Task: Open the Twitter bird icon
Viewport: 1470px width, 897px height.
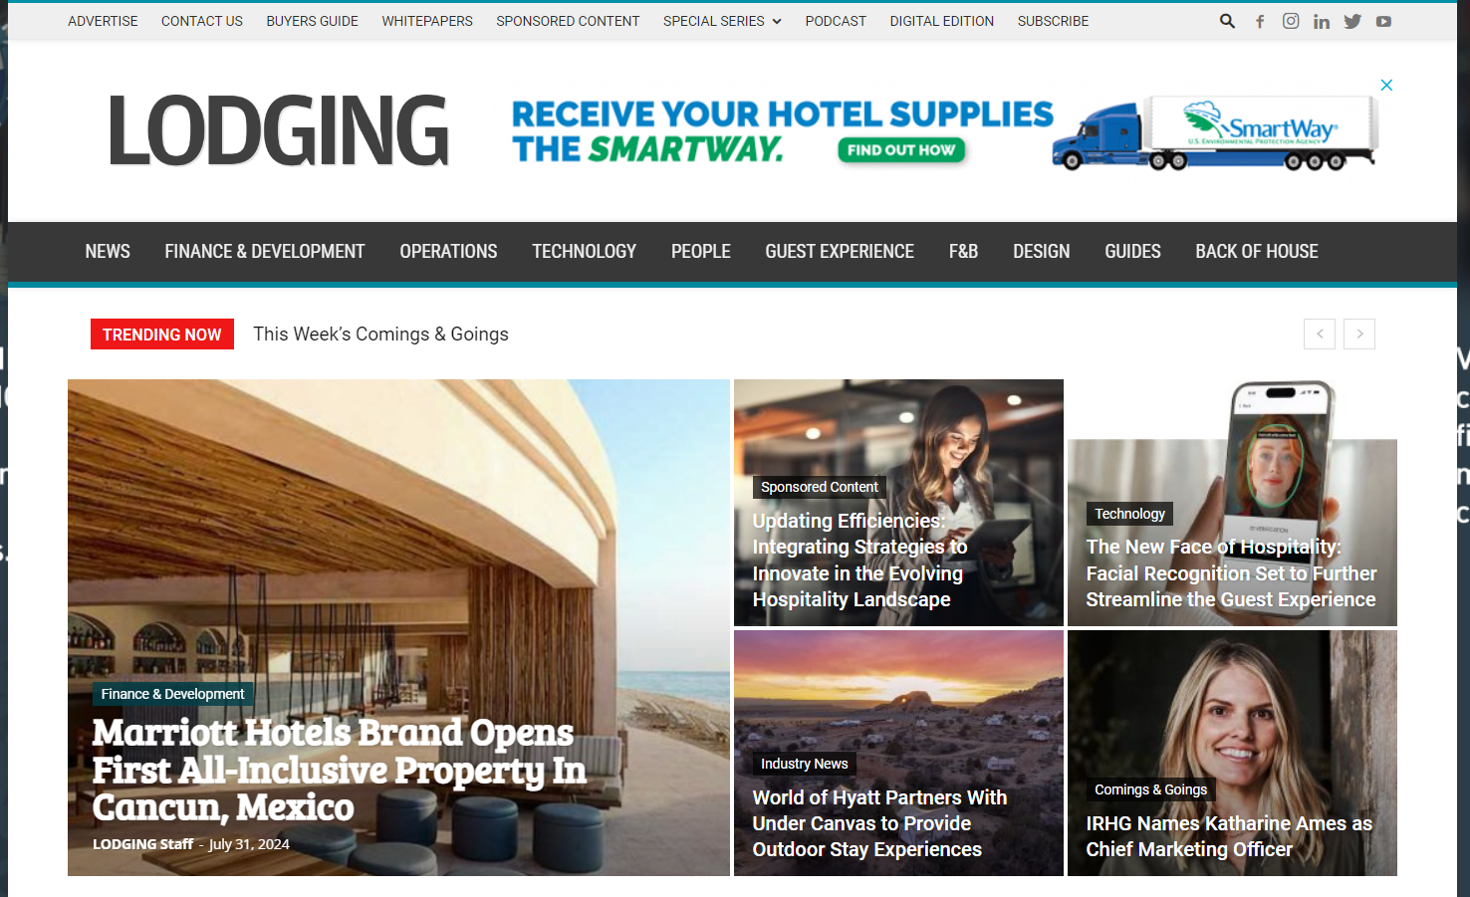Action: [x=1352, y=21]
